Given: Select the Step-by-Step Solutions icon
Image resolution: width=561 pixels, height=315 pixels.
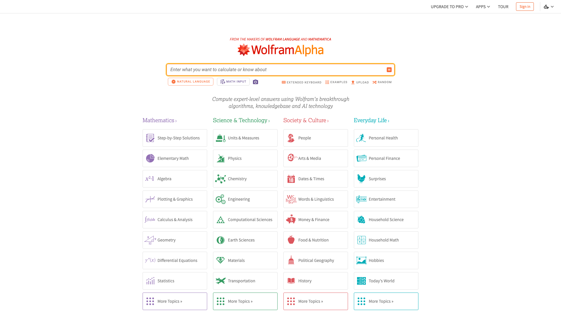Looking at the screenshot, I should coord(150,138).
